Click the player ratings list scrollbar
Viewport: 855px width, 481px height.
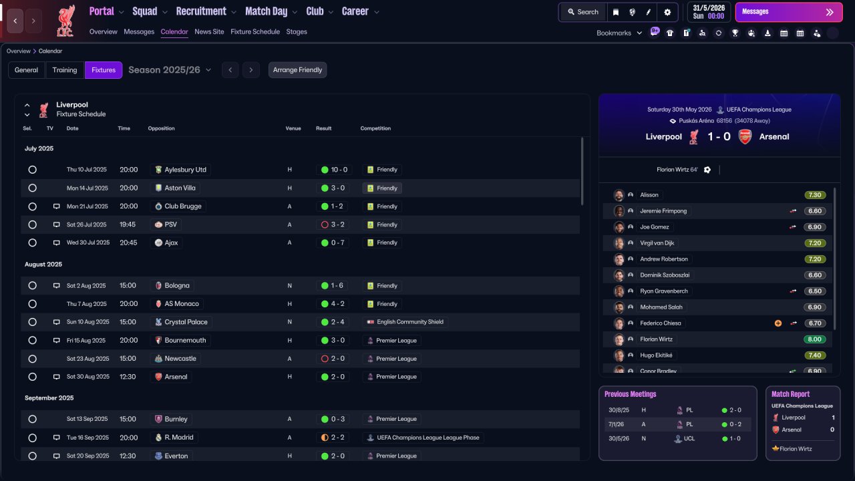[835, 258]
